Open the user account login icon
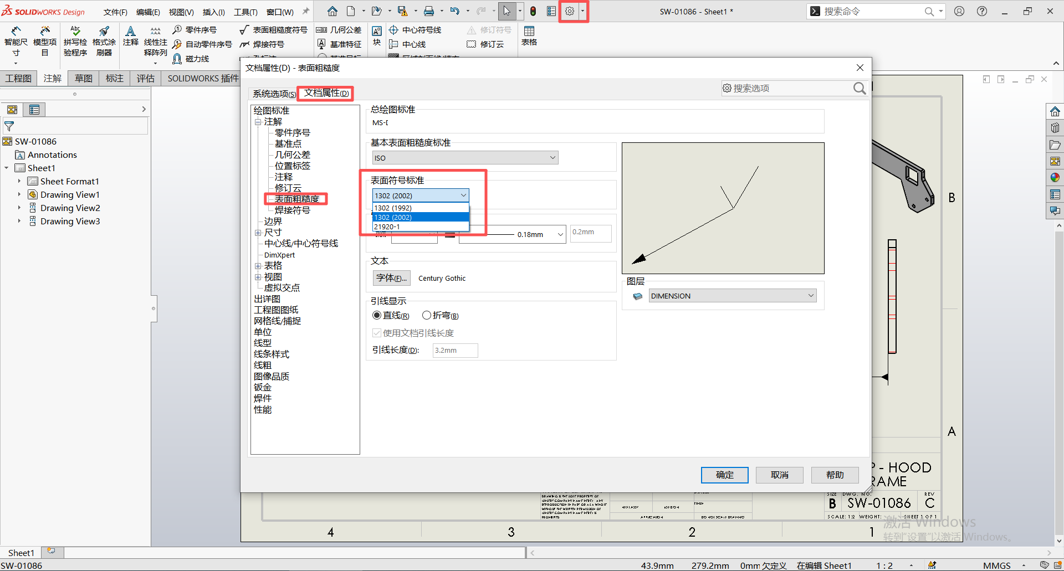The height and width of the screenshot is (571, 1064). tap(959, 11)
